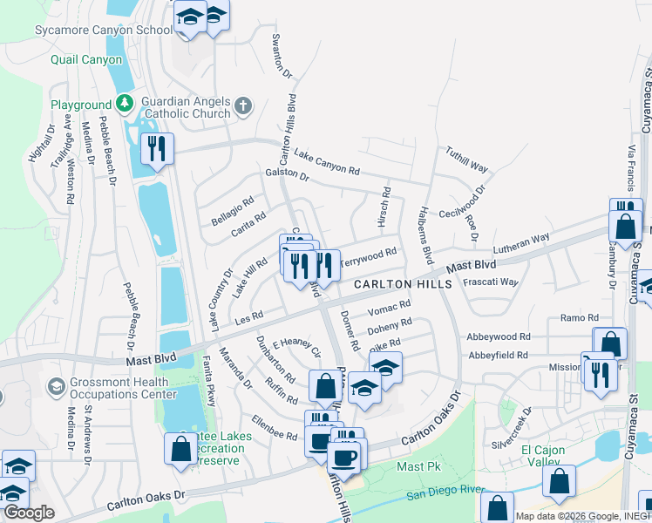This screenshot has width=652, height=523.
Task: Select the shopping marker near San Diego River label
Action: coord(497,508)
